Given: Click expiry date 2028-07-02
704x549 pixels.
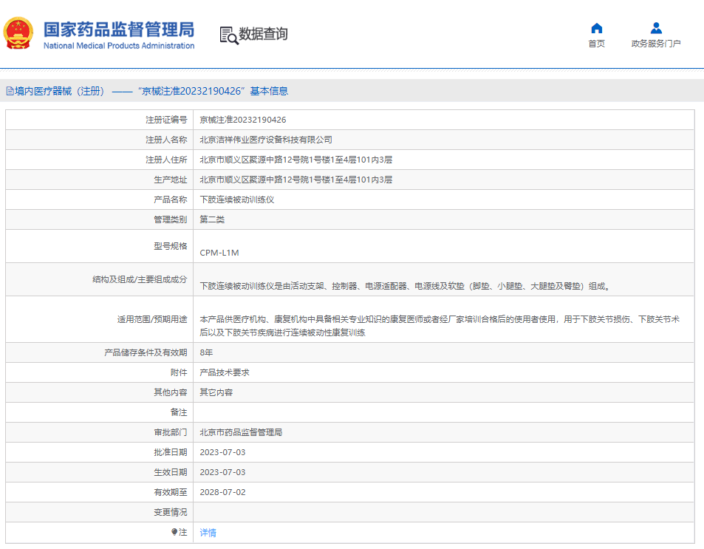Looking at the screenshot, I should [x=222, y=492].
